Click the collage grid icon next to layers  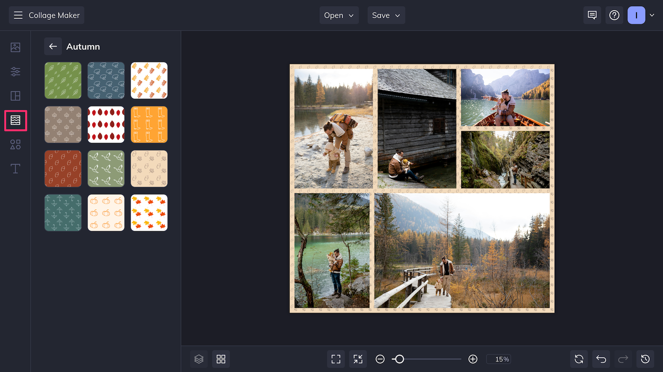pyautogui.click(x=221, y=359)
